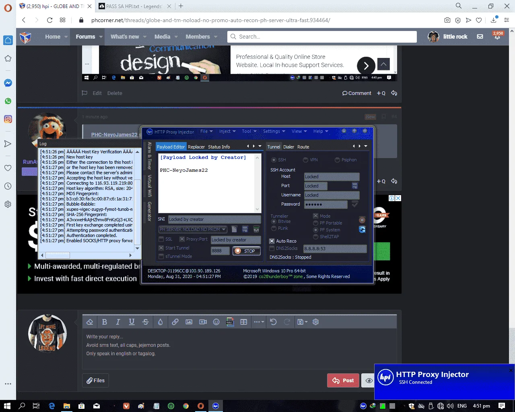Toggle the Auto Reco checkbox
Screen dimensions: 515x412
[x=272, y=241]
